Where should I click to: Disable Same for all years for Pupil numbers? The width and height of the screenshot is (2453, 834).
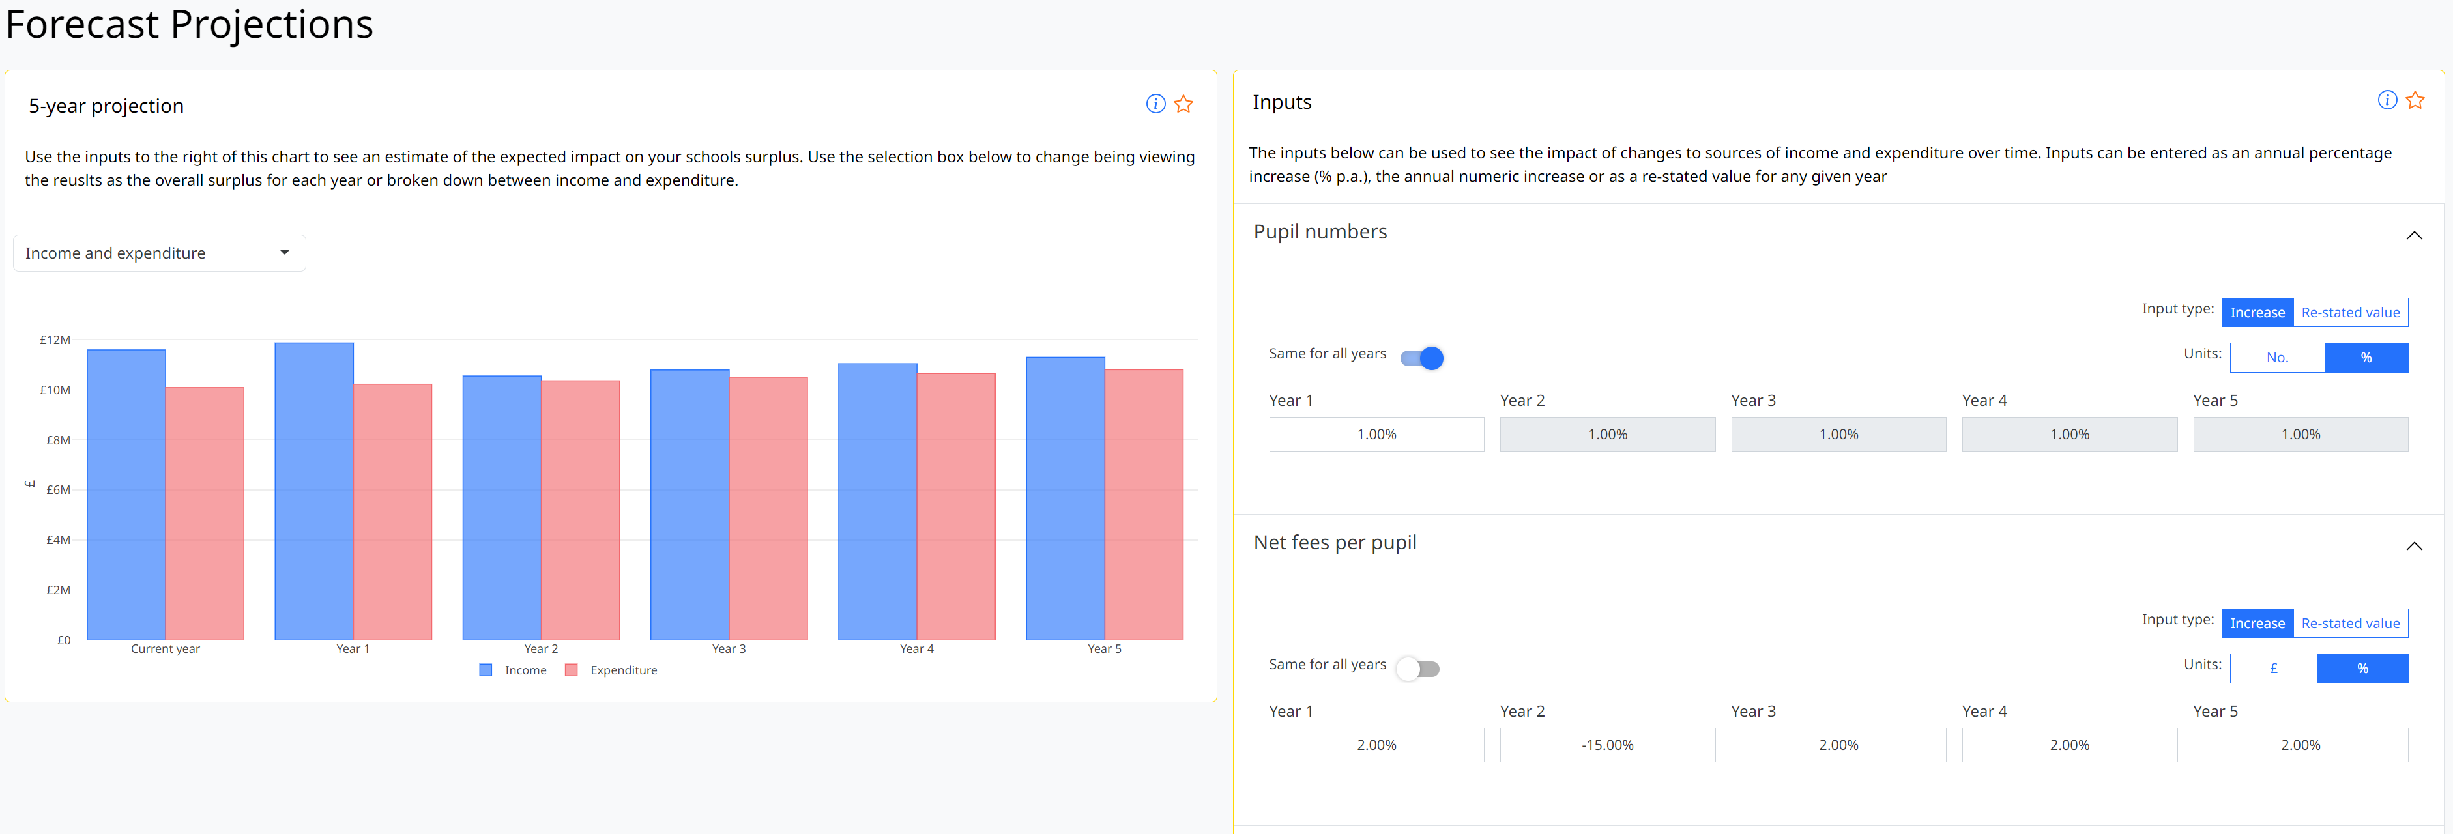[1422, 357]
